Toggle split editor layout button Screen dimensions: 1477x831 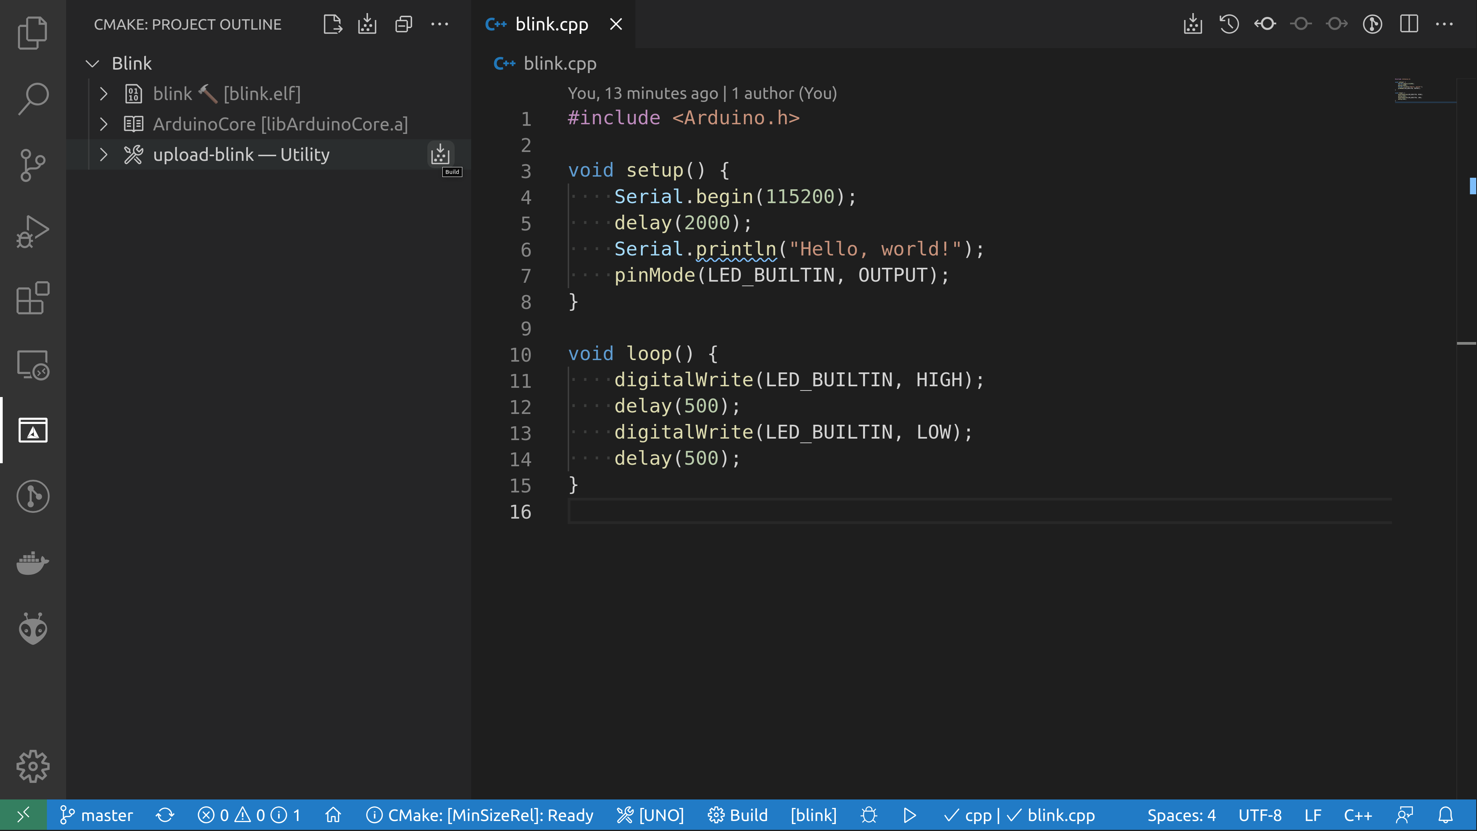[x=1409, y=24]
